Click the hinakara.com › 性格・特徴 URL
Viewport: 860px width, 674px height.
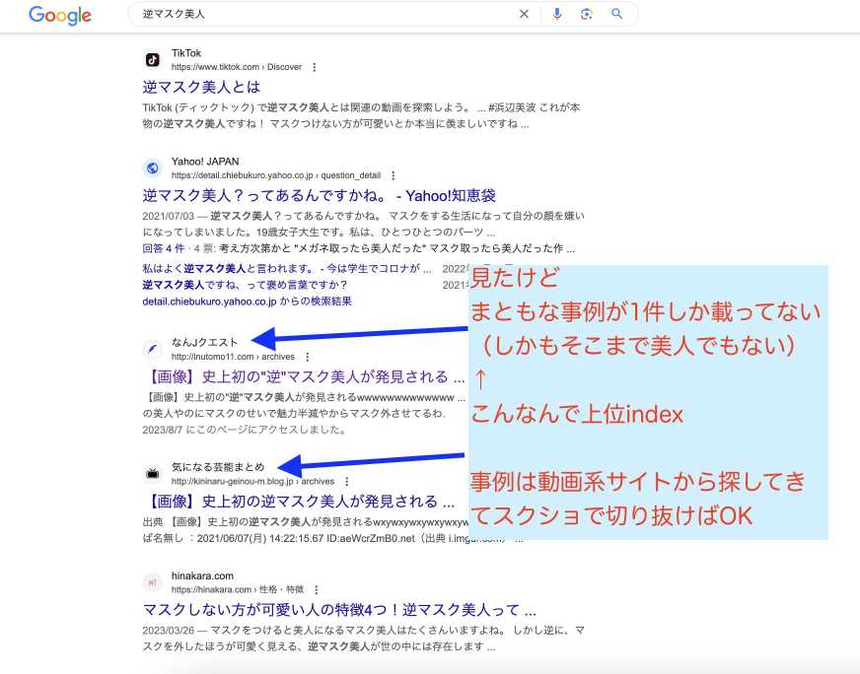[238, 589]
